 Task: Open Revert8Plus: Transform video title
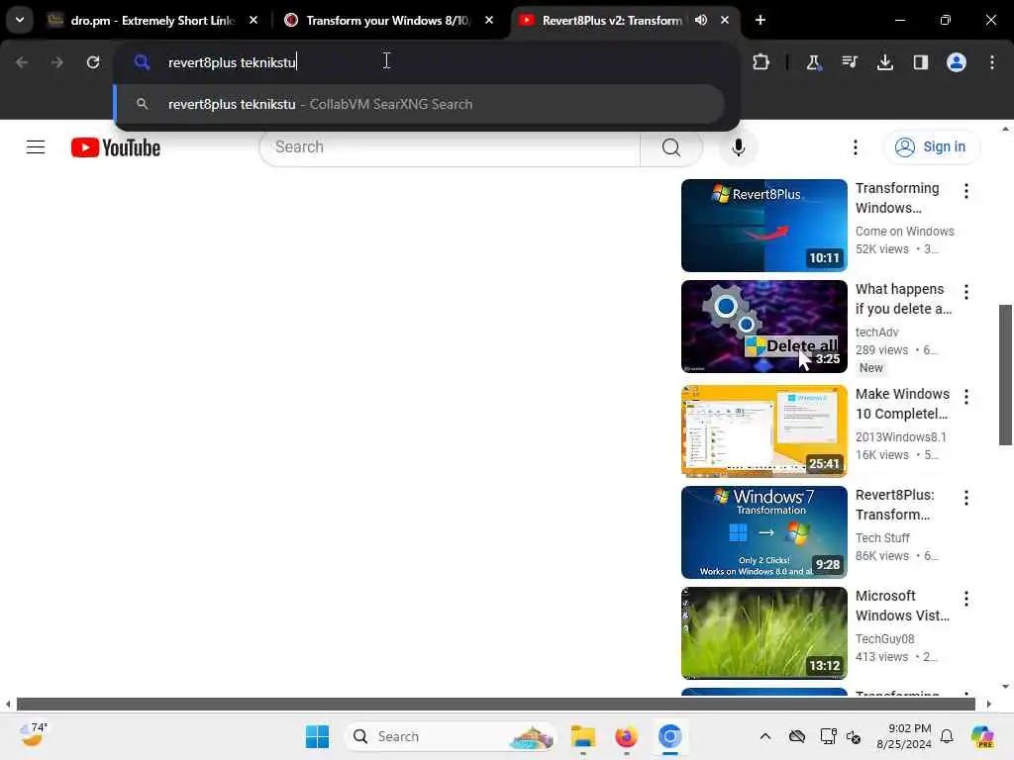coord(895,504)
